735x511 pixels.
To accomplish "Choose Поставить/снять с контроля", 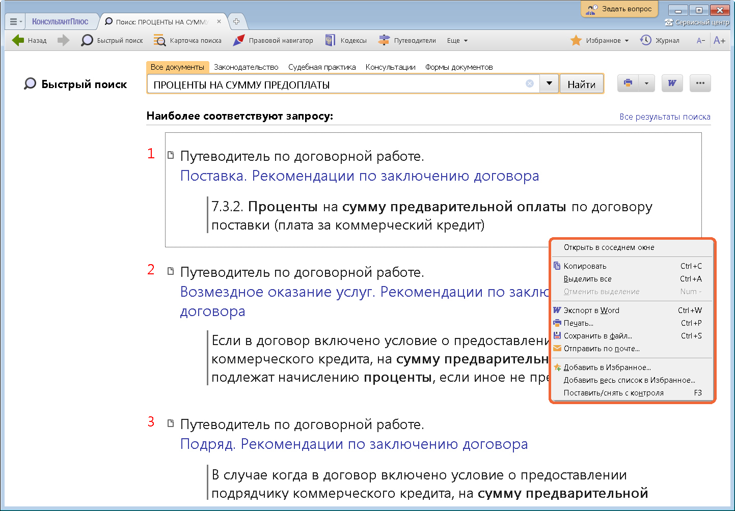I will coord(632,393).
